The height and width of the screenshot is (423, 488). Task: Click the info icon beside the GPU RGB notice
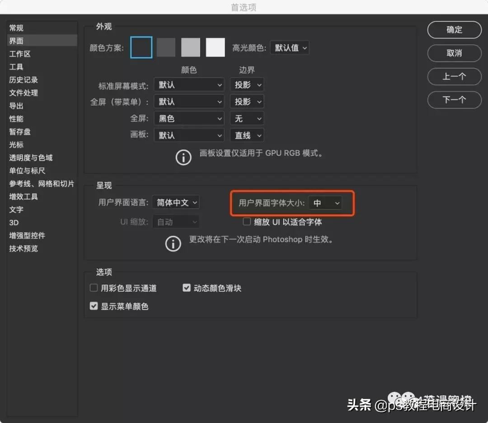183,157
